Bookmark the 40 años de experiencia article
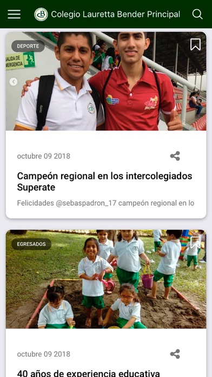This screenshot has width=212, height=377. pos(195,242)
